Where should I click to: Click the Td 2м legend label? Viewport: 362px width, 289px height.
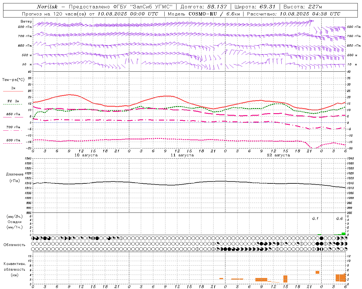tap(13, 101)
